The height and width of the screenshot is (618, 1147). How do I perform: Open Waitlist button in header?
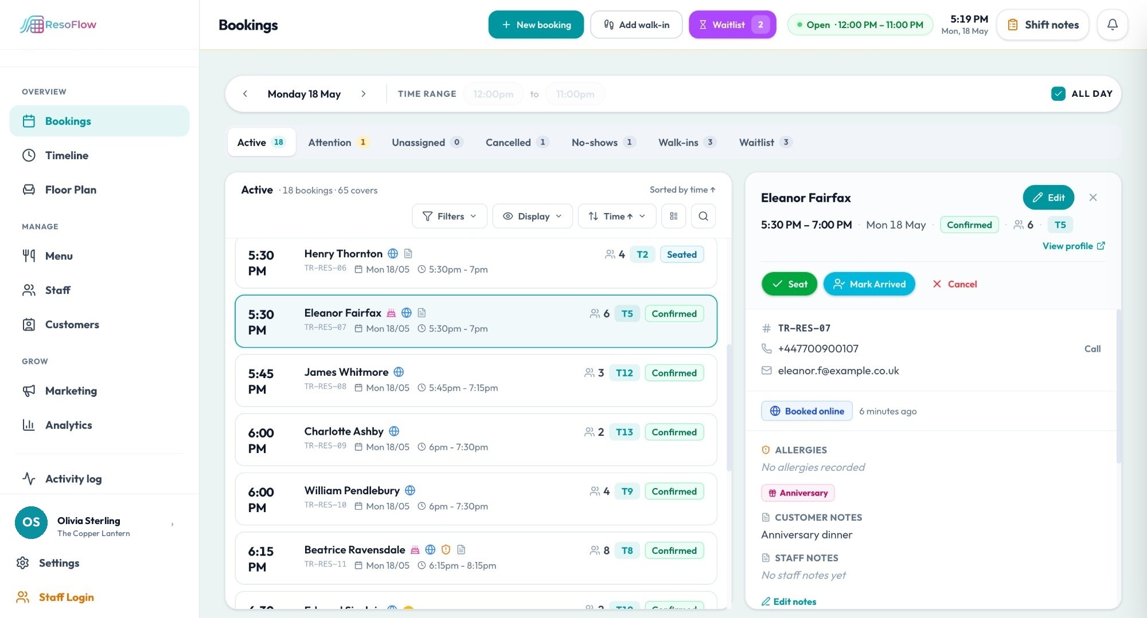pos(732,25)
